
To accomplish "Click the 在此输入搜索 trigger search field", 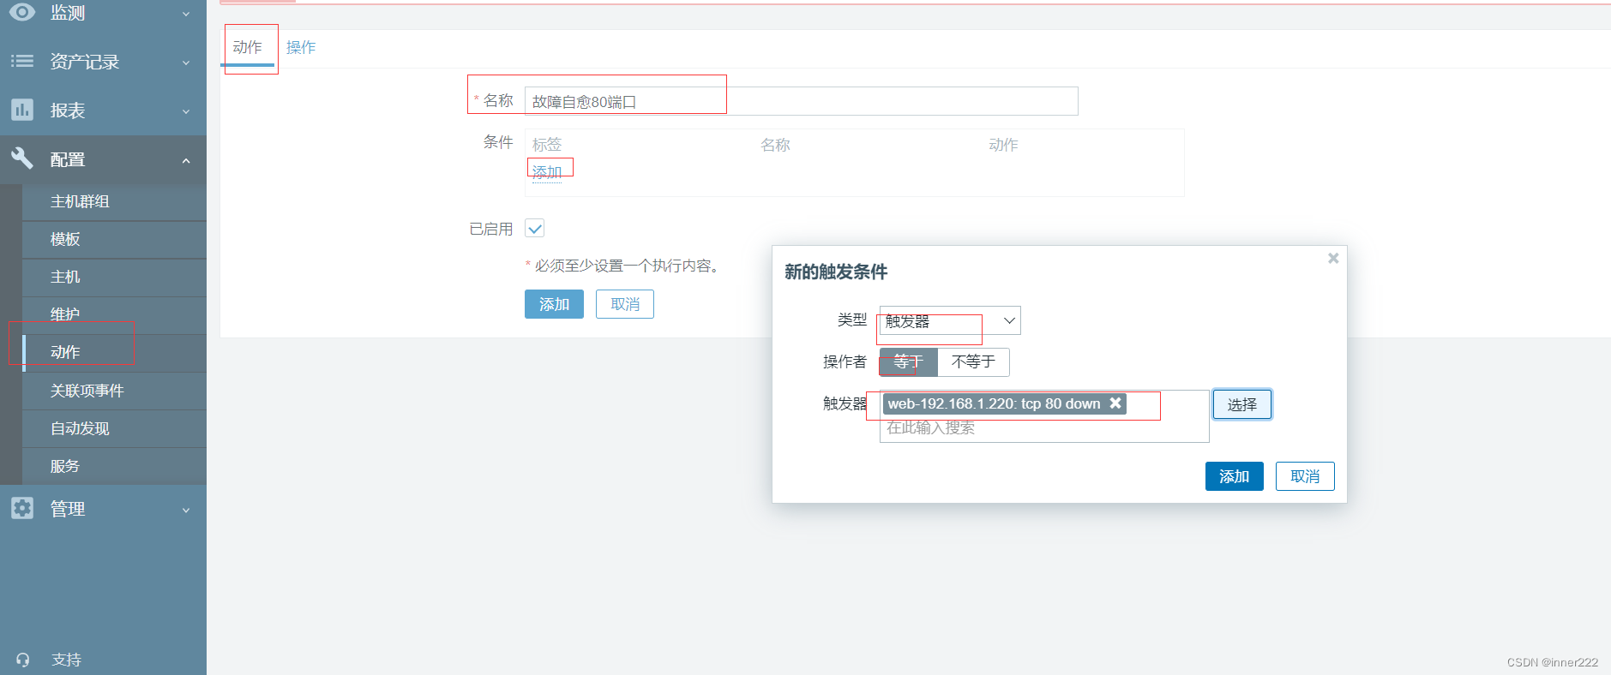I will 1044,427.
